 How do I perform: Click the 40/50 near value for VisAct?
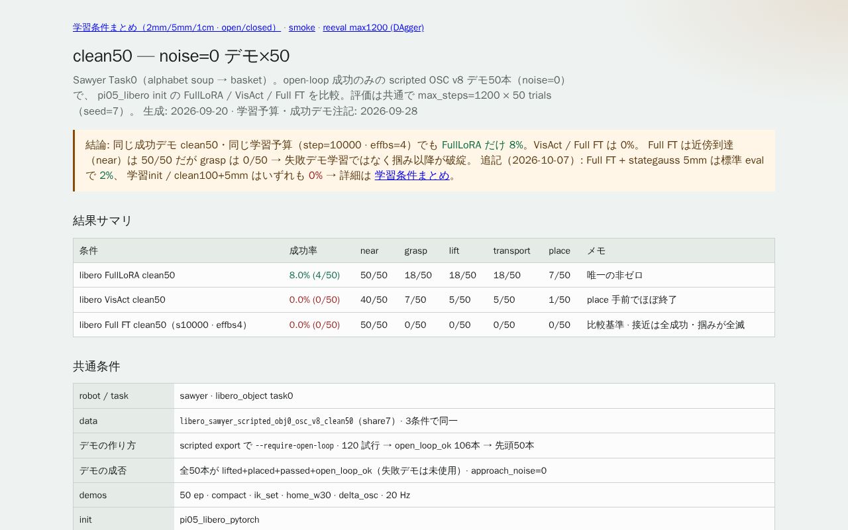pos(374,299)
